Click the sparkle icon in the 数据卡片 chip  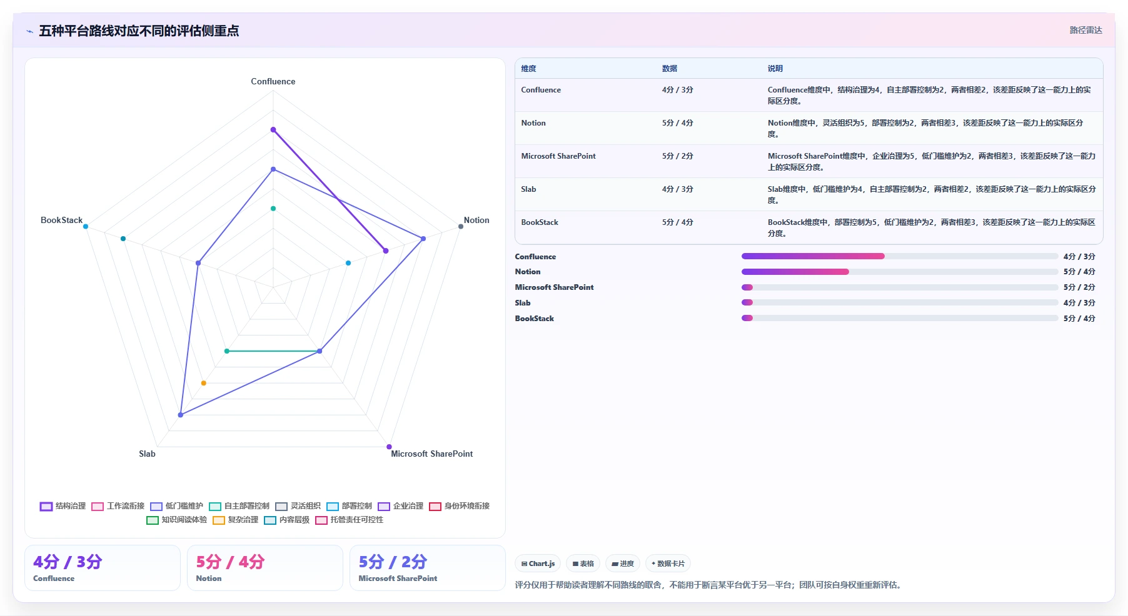tap(653, 564)
